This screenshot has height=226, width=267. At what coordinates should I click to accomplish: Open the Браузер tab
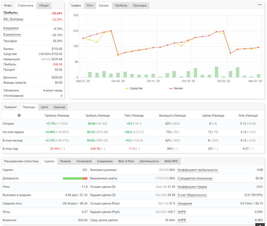point(59,107)
